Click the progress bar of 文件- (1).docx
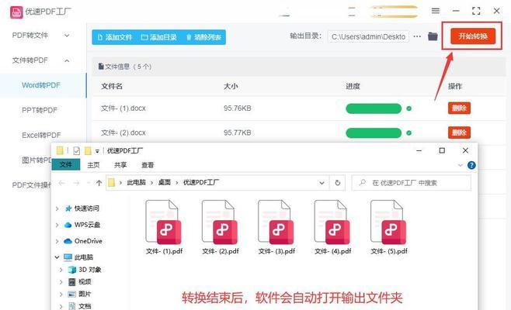Image resolution: width=511 pixels, height=310 pixels. (x=374, y=108)
